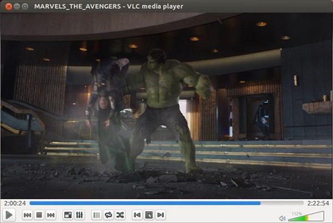
Task: Maximize the VLC window
Action: (x=25, y=7)
